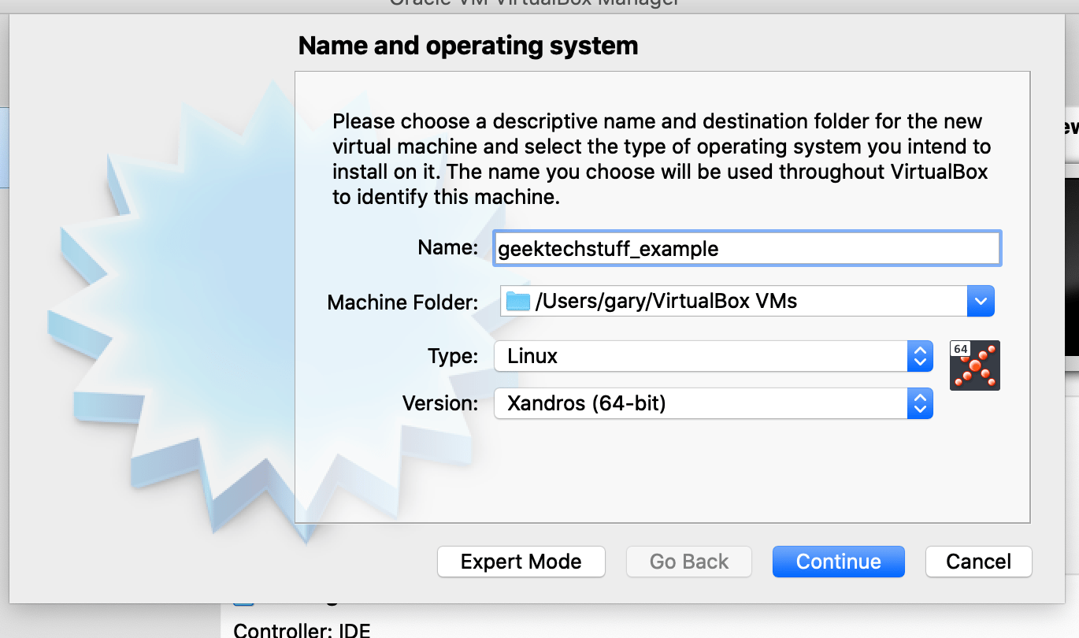The height and width of the screenshot is (638, 1079).
Task: Cancel the virtual machine creation
Action: pos(978,562)
